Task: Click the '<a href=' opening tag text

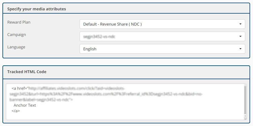Action: coord(20,88)
